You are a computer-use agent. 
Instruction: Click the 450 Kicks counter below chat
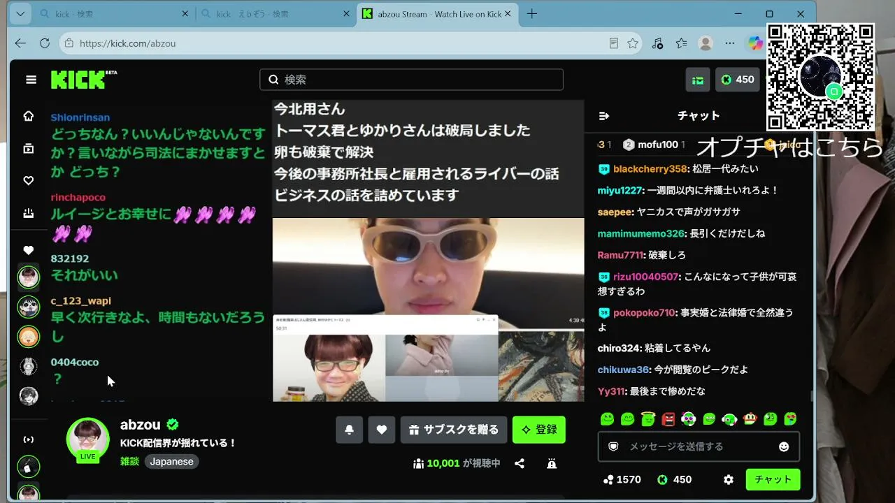[674, 480]
